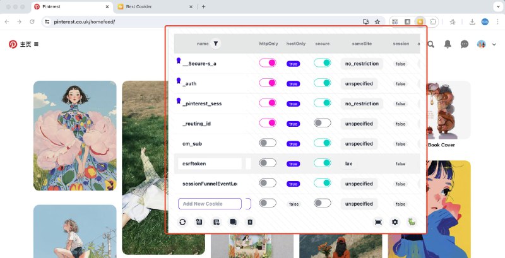
Task: Click the Pinterest search magnifier icon
Action: (x=431, y=44)
